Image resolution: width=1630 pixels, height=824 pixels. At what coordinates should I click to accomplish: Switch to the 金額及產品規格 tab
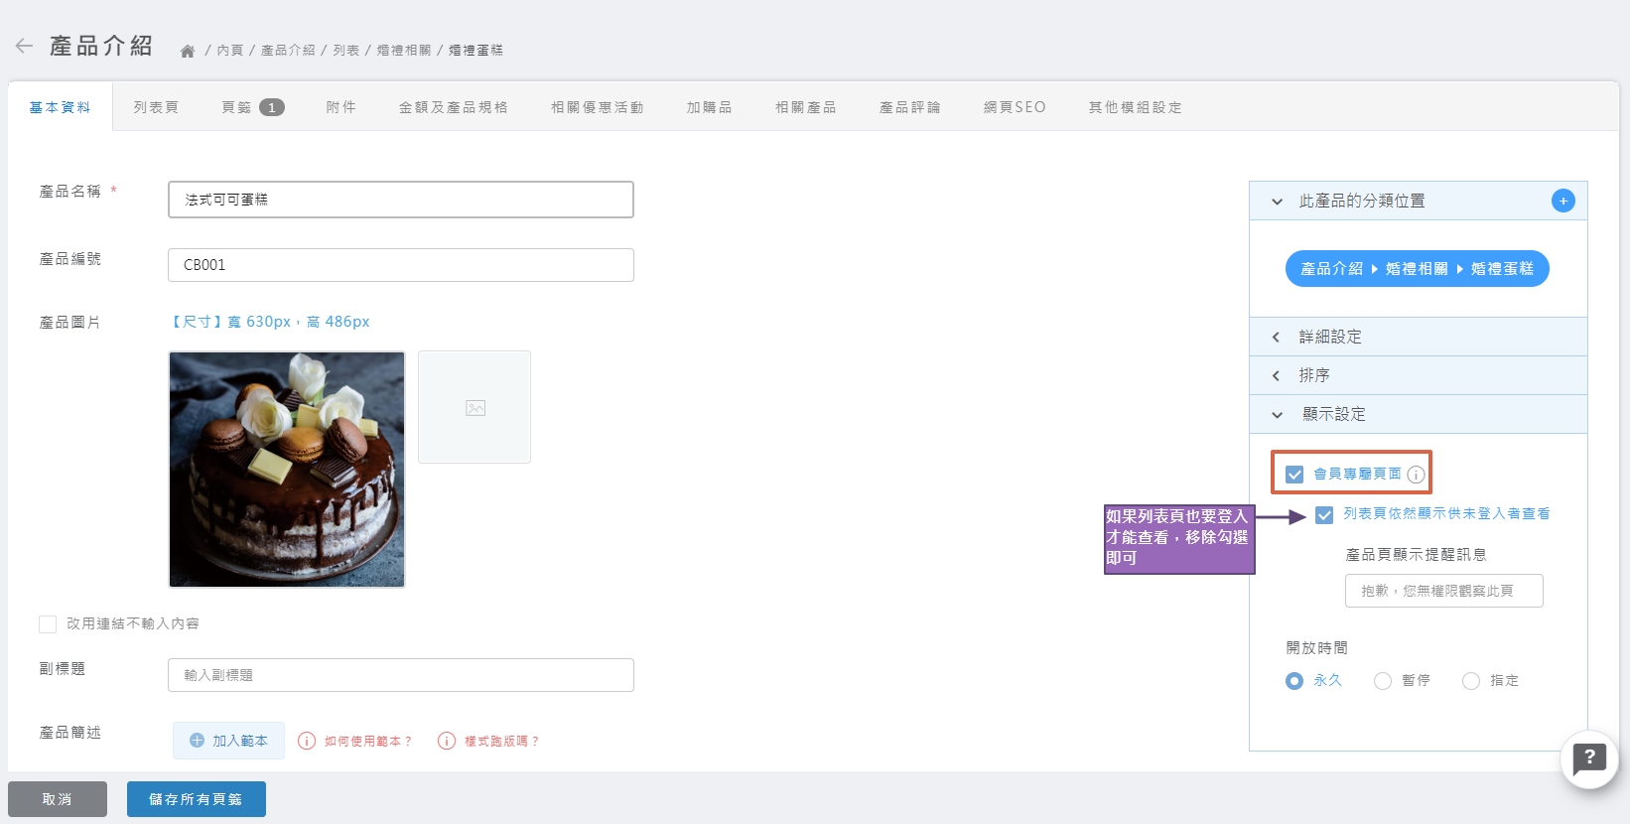[x=453, y=107]
